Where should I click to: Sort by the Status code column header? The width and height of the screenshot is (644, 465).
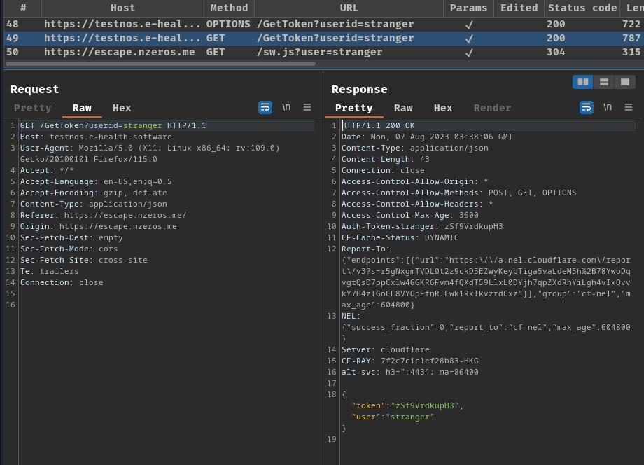pos(582,8)
